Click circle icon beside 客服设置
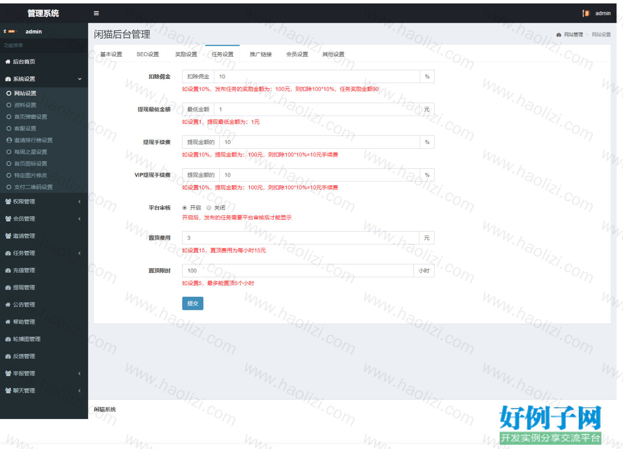This screenshot has height=449, width=623. [9, 128]
